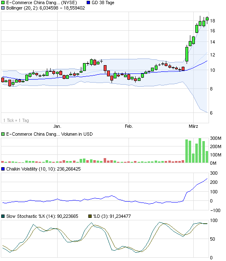The width and height of the screenshot is (226, 261).
Task: Click the 6 price axis label
Action: 211,113
